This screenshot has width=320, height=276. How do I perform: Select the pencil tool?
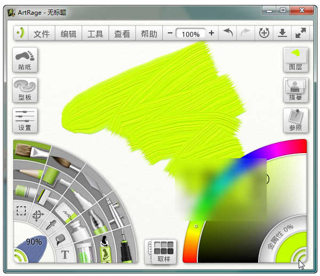tap(28, 172)
